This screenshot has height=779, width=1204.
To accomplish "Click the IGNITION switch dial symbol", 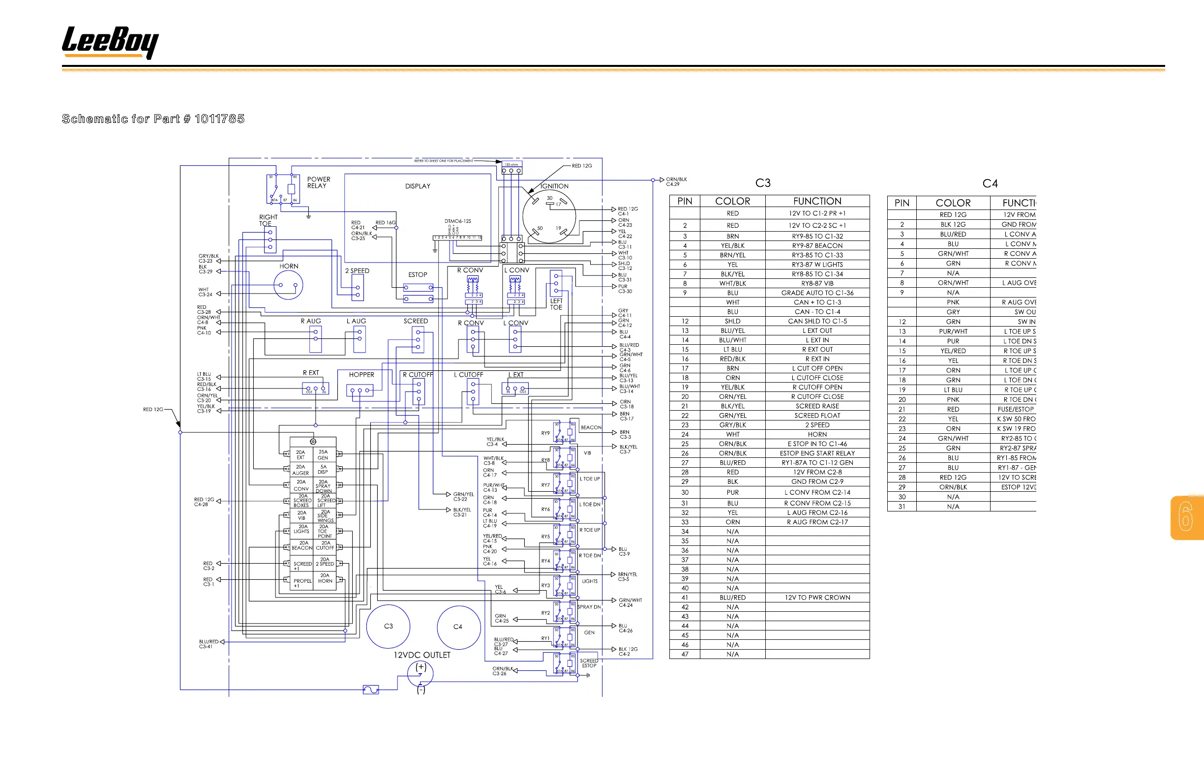I will [x=549, y=217].
